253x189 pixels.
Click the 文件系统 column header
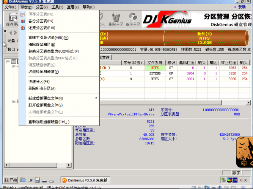coord(155,63)
